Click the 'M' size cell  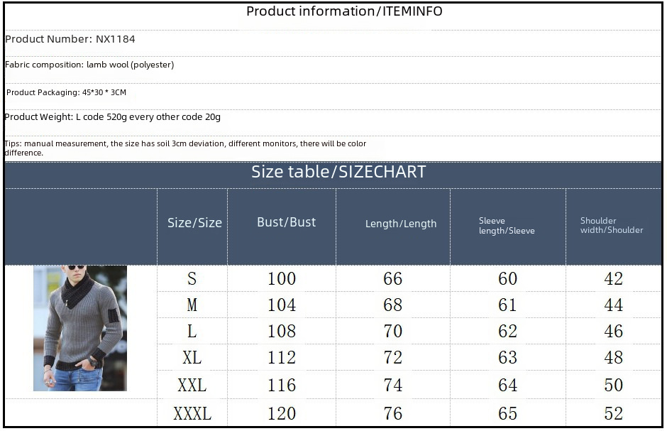tap(192, 305)
